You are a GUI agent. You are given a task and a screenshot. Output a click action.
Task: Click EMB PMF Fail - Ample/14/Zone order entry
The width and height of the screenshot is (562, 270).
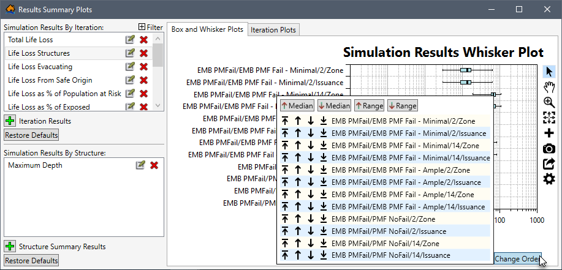[403, 195]
